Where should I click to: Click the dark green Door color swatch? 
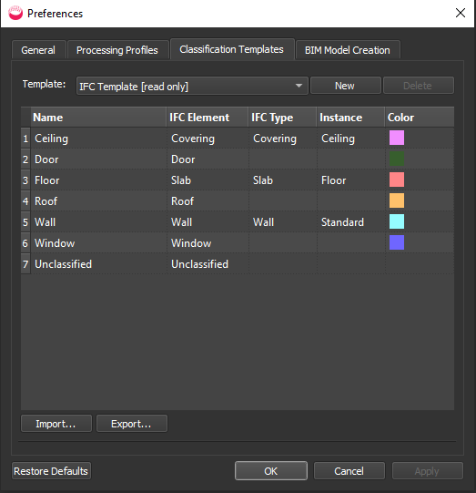tap(397, 159)
